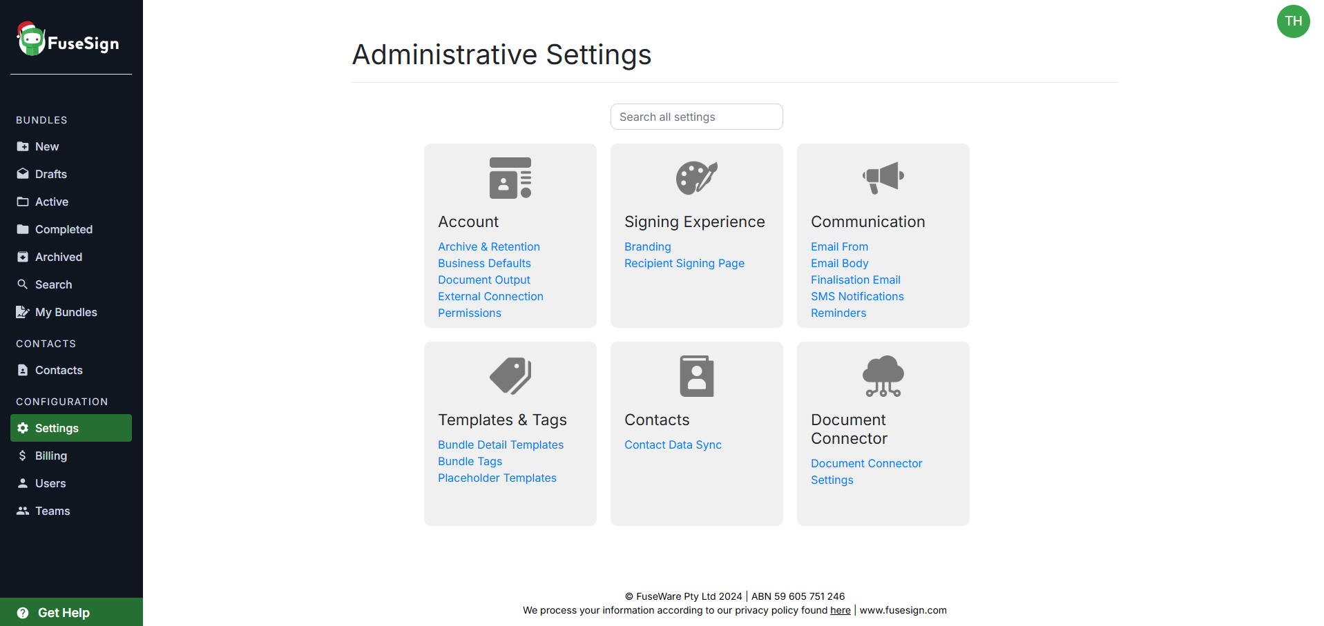Open Recipient Signing Page settings

[684, 263]
